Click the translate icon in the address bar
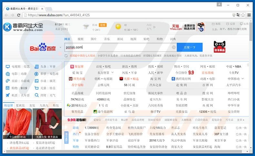255x156 pixels. (x=239, y=15)
